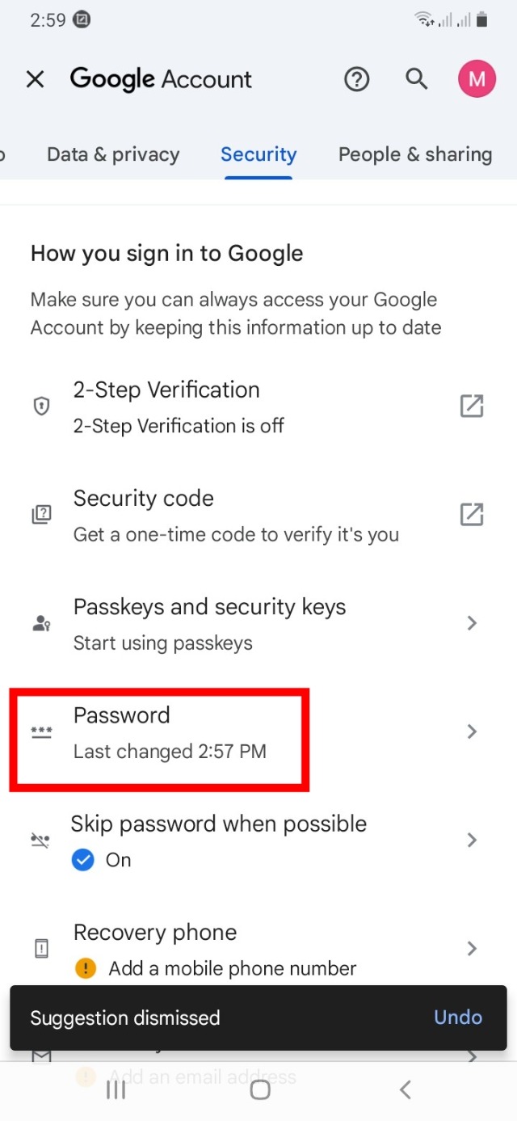Tap the shield icon beside 2-Step Verification
The width and height of the screenshot is (517, 1121).
pyautogui.click(x=41, y=407)
